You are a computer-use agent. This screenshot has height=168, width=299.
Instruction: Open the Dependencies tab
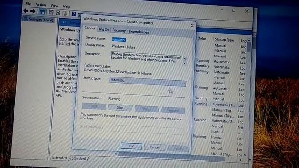pos(139,32)
